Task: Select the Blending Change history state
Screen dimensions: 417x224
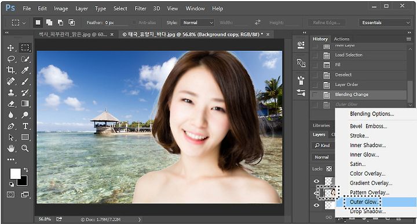Action: [x=359, y=95]
